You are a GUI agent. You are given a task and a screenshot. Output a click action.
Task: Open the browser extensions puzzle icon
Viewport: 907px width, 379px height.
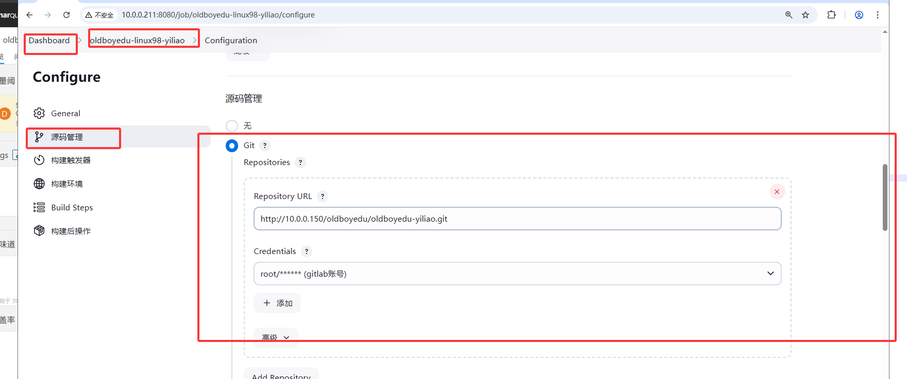coord(831,15)
